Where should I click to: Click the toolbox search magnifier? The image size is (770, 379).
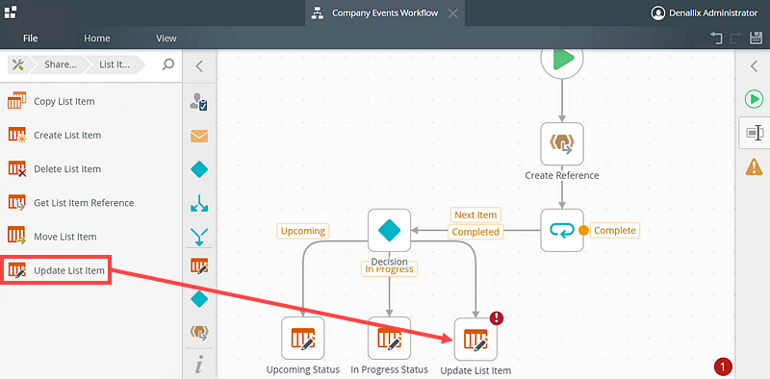167,64
